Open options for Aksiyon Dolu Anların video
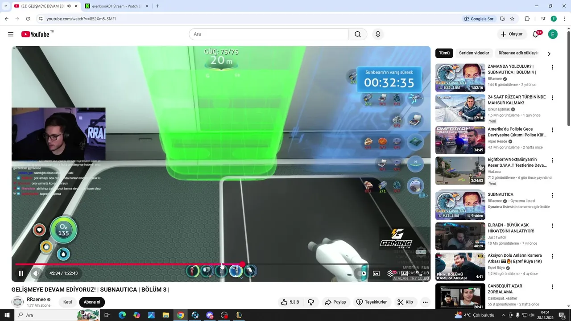 pyautogui.click(x=552, y=256)
